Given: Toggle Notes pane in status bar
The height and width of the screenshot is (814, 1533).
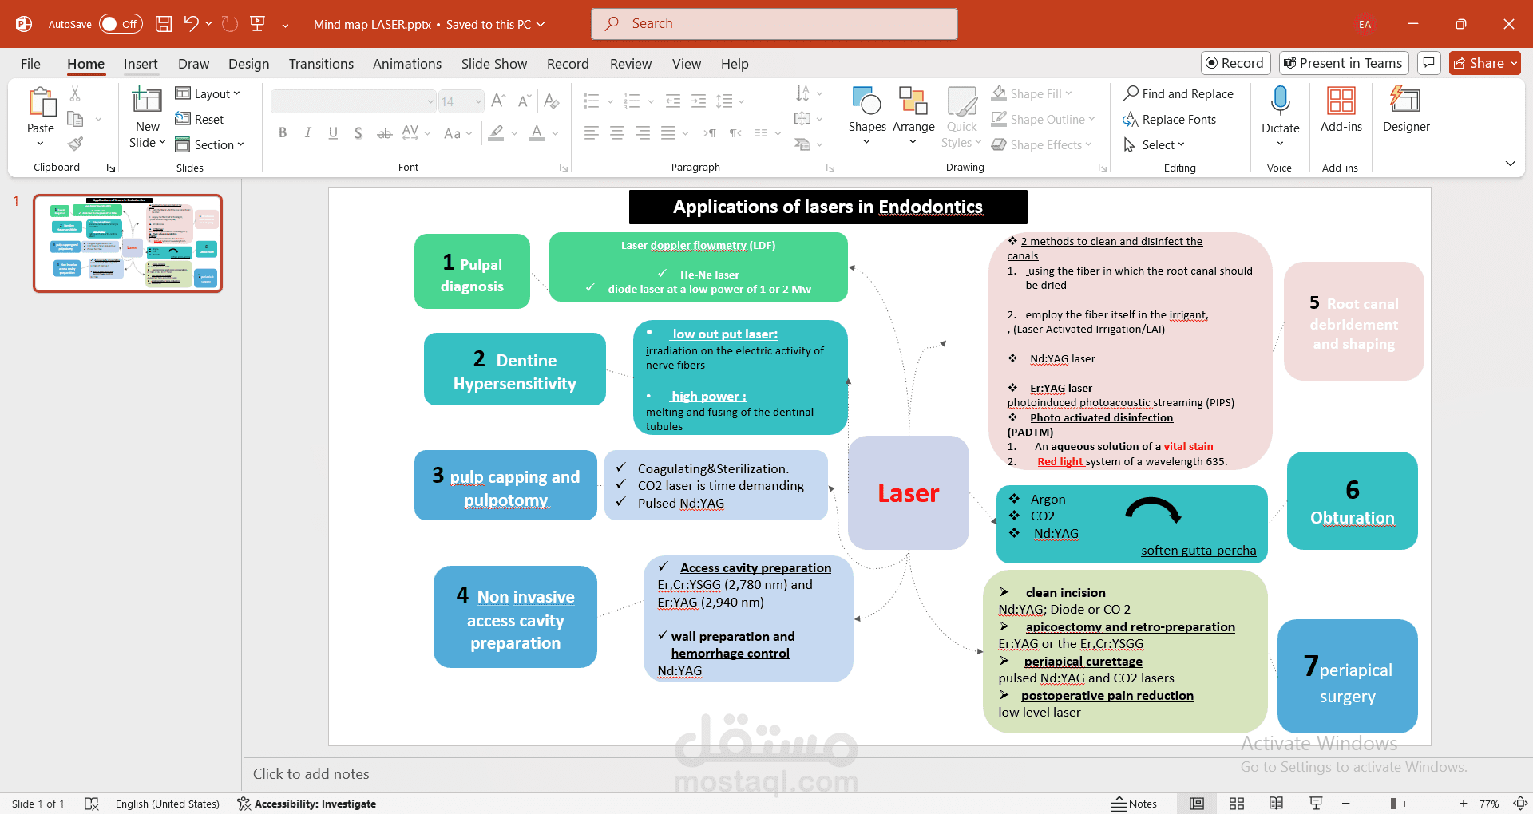Looking at the screenshot, I should click(x=1135, y=804).
